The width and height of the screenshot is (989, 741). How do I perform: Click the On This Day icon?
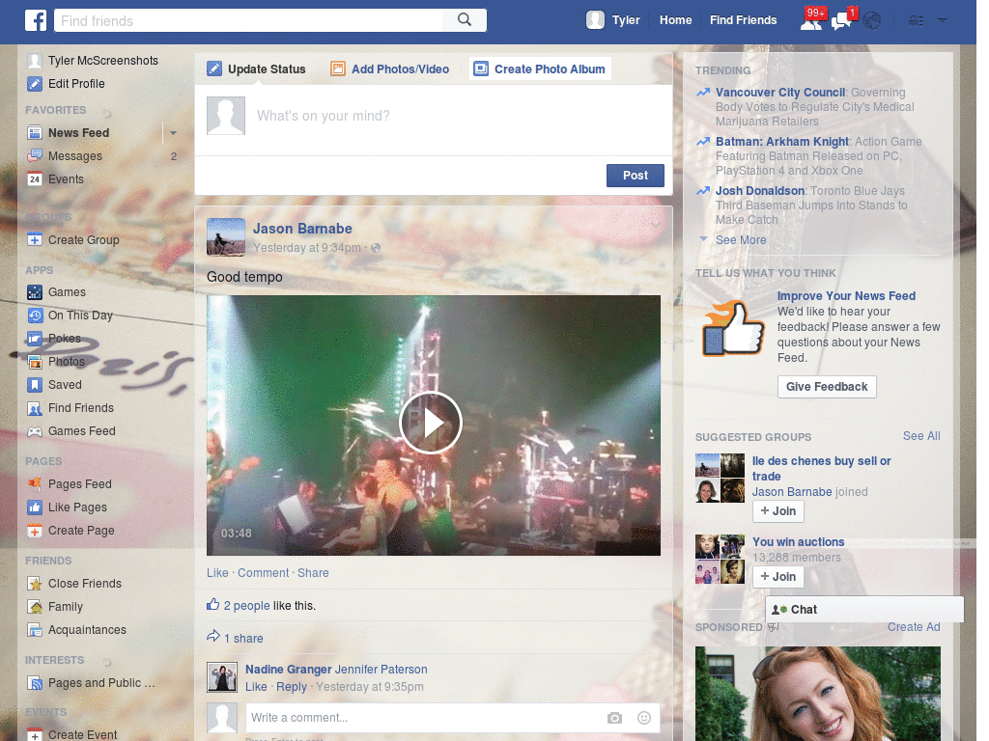click(35, 316)
